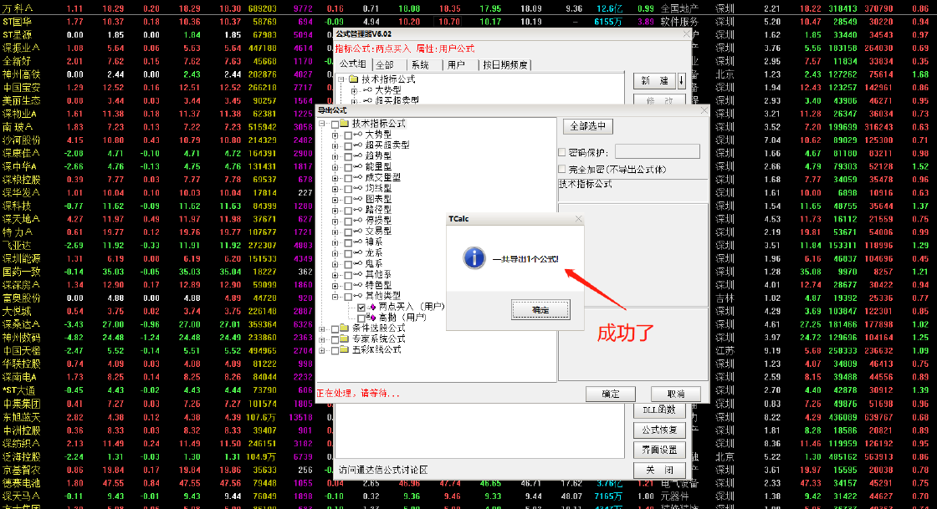Click folder icon beside 专家系统公式
This screenshot has height=509, width=937.
pos(344,339)
